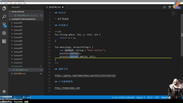Open the Manage gear icon

[4, 91]
